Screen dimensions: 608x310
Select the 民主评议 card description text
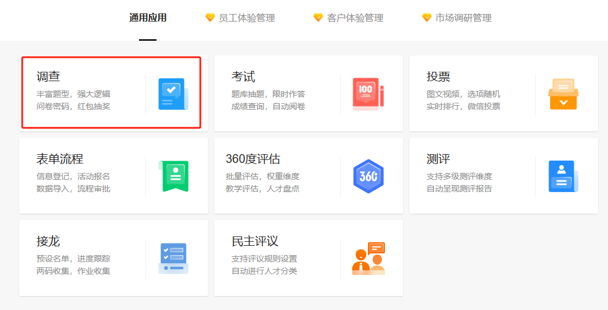tap(265, 264)
